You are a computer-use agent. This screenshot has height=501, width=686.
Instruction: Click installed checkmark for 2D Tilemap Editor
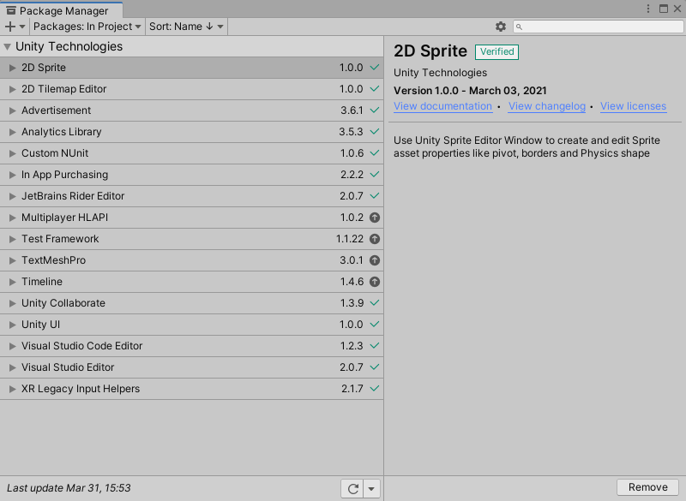(375, 89)
